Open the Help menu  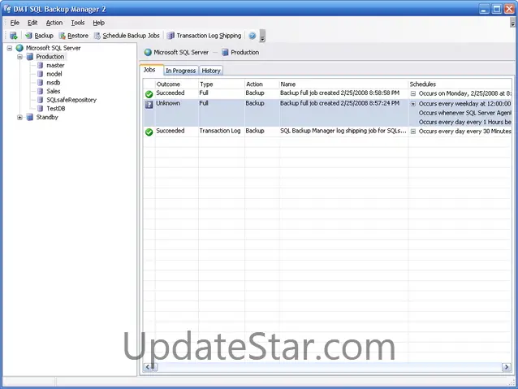tap(98, 23)
